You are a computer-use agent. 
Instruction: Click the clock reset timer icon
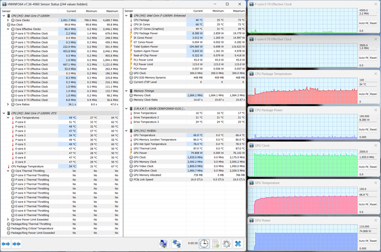coord(204,244)
